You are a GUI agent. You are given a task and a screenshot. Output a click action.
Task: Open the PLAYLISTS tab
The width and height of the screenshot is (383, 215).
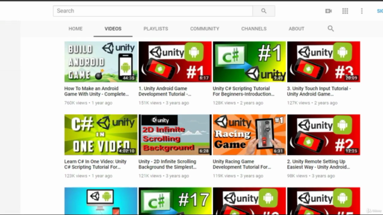click(156, 29)
